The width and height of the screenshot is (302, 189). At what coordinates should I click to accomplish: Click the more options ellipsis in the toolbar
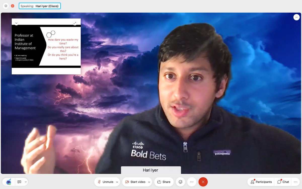click(192, 182)
